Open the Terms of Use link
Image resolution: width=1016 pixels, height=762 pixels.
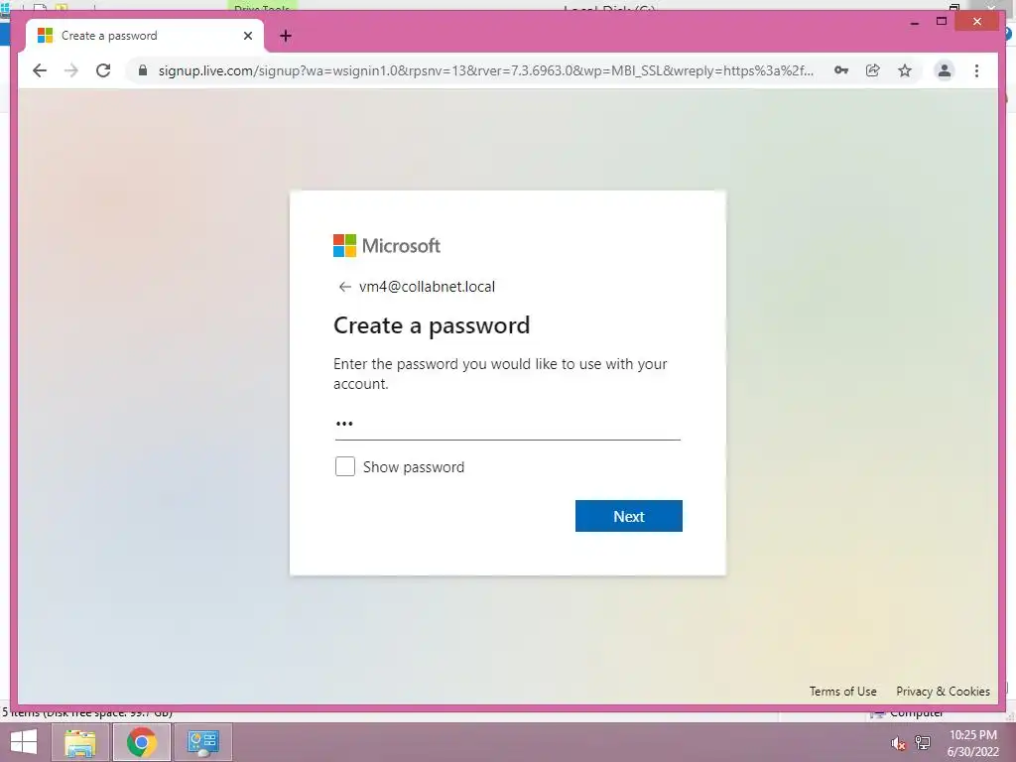[x=843, y=692]
